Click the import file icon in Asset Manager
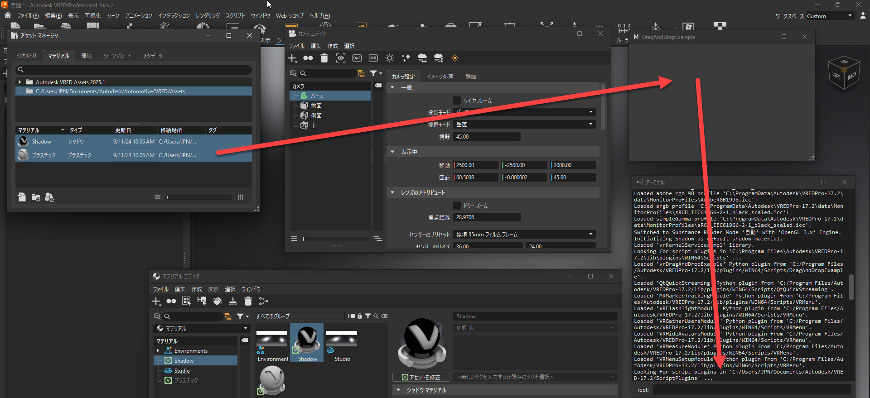Screen dimensions: 870x398 click(22, 197)
